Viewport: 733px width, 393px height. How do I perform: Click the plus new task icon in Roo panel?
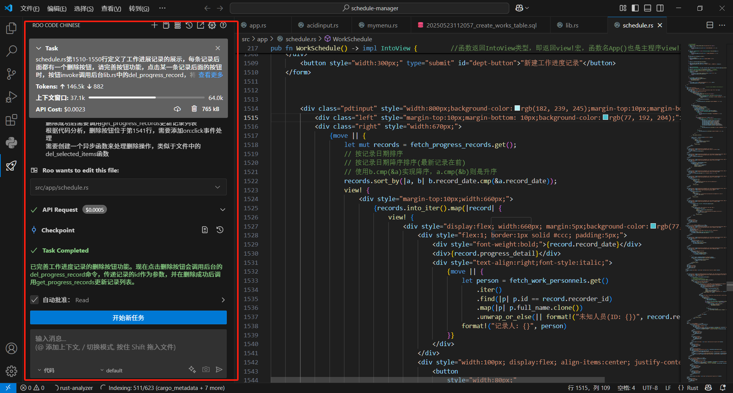(x=154, y=25)
